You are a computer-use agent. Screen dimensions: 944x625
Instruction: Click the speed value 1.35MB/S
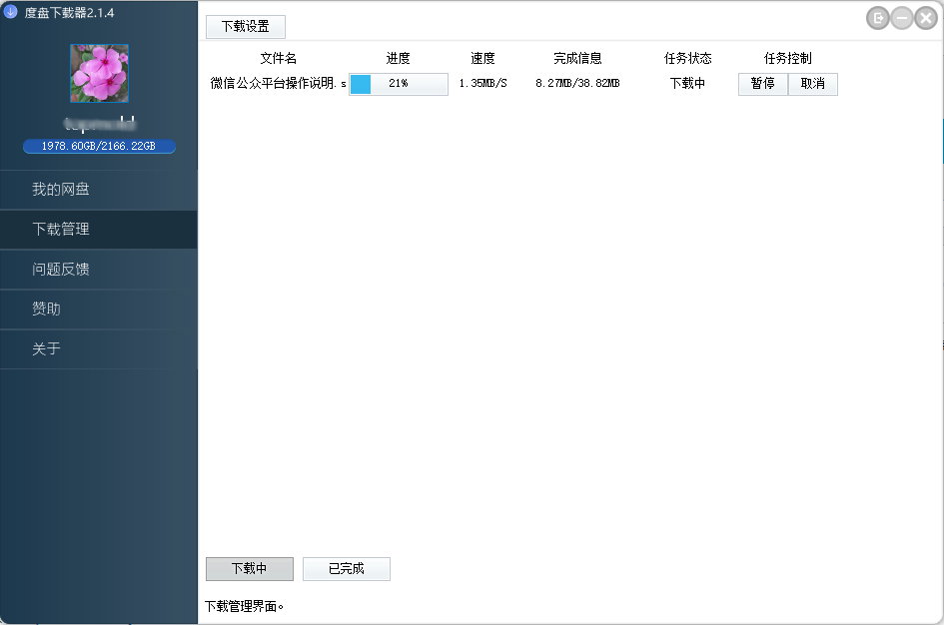(x=482, y=83)
